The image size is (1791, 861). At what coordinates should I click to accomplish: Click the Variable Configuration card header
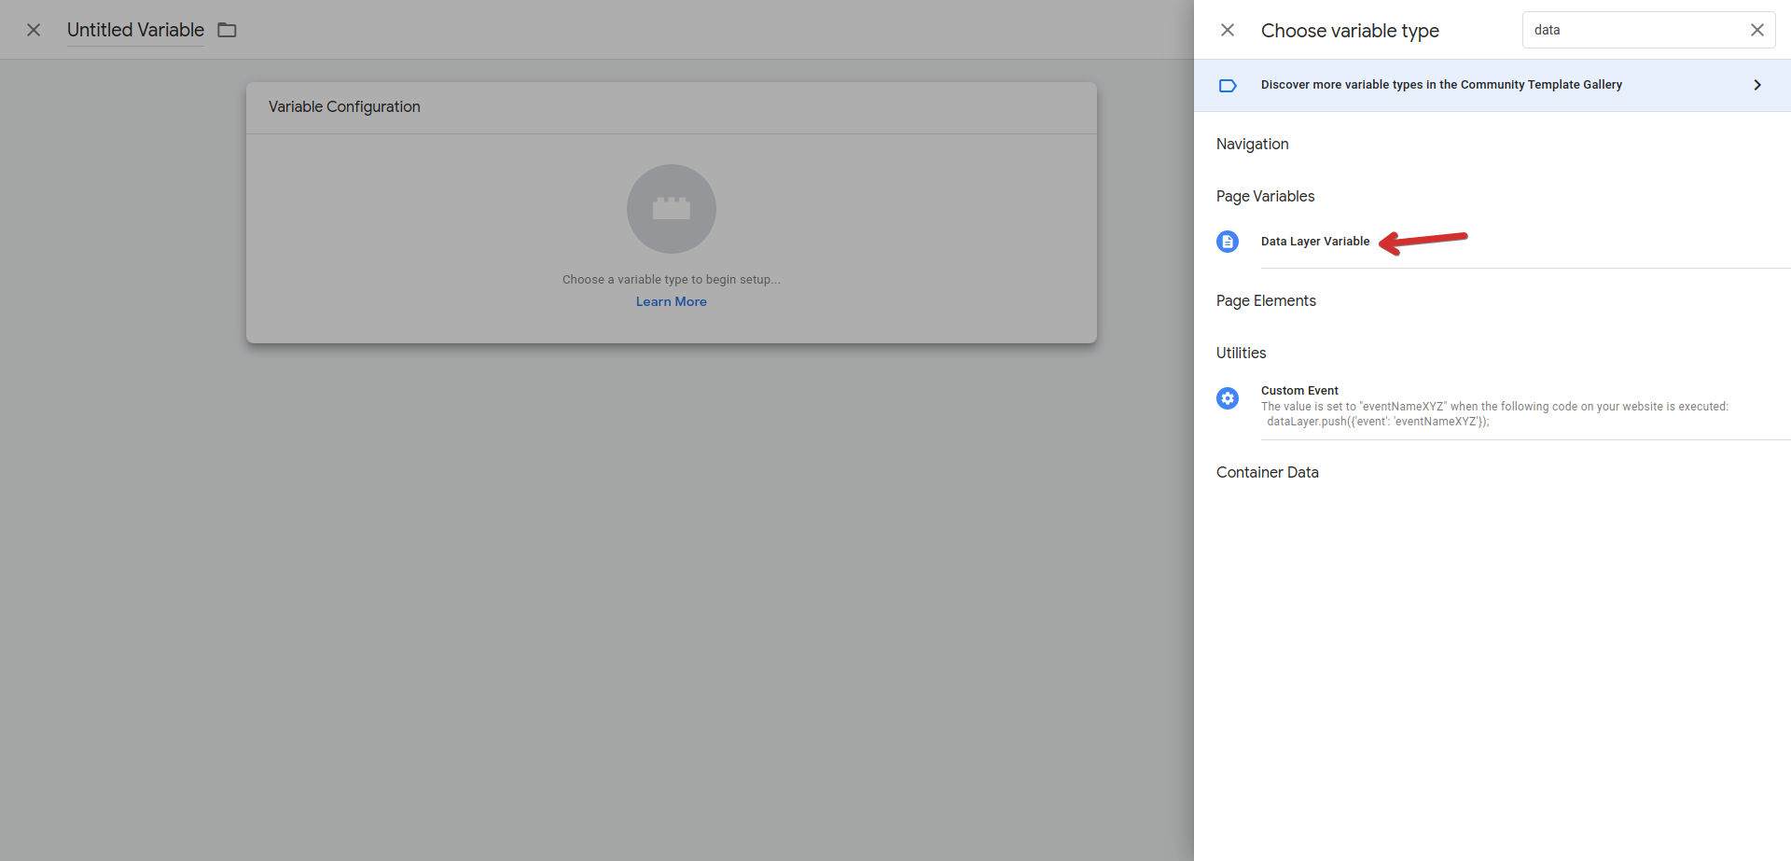pos(344,107)
